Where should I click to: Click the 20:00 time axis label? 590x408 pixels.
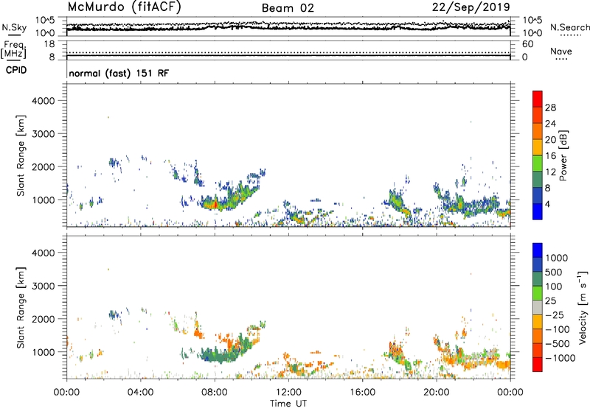(436, 393)
